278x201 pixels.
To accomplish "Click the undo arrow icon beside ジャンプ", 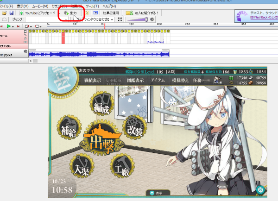I will point(4,19).
